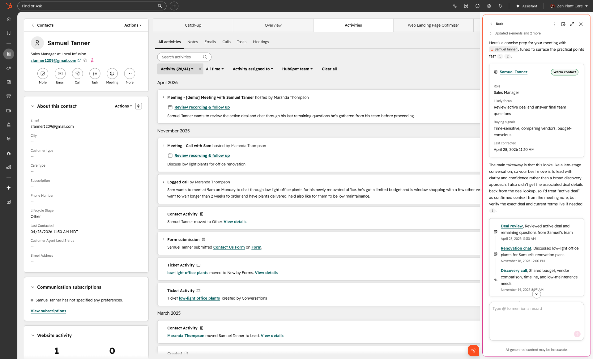
Task: Select the Meetings activity tab
Action: [261, 42]
